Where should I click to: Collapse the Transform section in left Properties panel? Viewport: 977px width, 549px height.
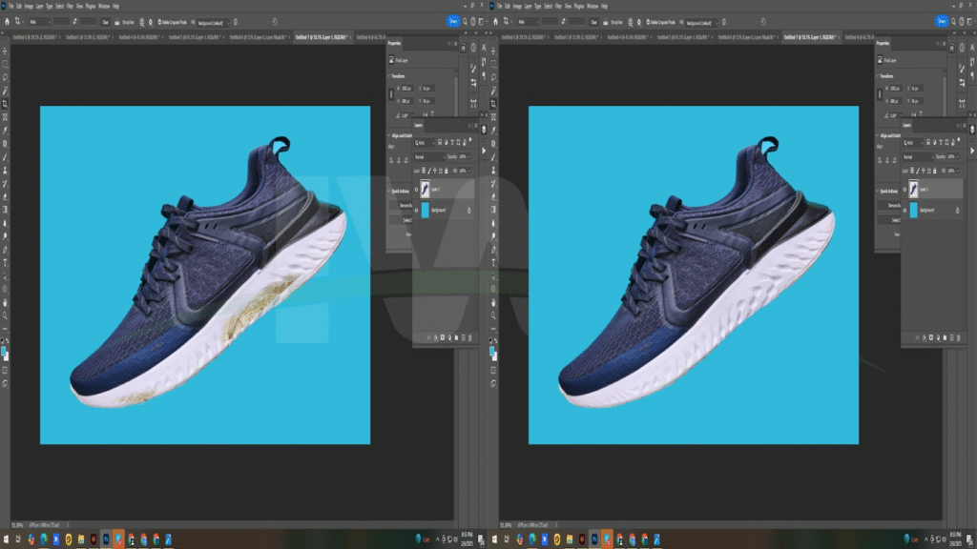(x=389, y=76)
